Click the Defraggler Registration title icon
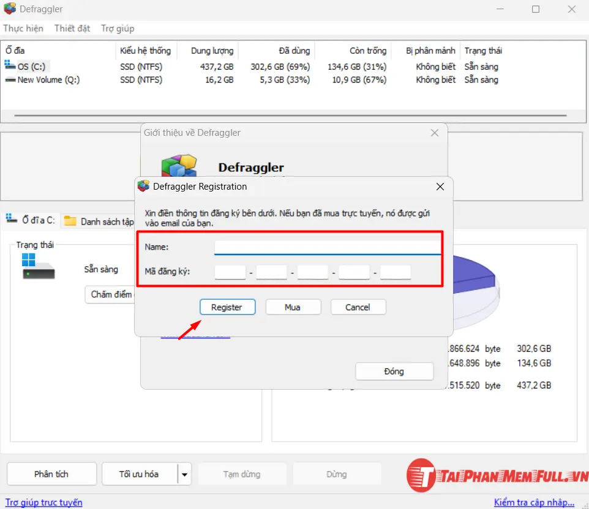Screen dimensions: 589x509 [144, 187]
